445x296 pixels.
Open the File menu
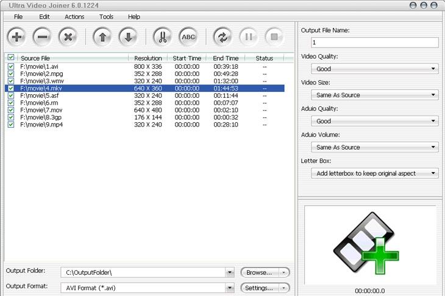coord(18,16)
